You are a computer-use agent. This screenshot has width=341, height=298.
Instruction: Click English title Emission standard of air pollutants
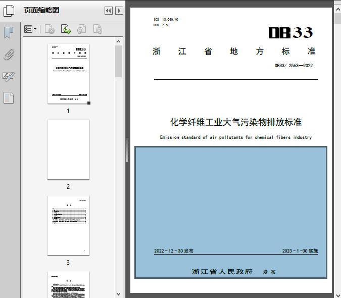pyautogui.click(x=236, y=137)
